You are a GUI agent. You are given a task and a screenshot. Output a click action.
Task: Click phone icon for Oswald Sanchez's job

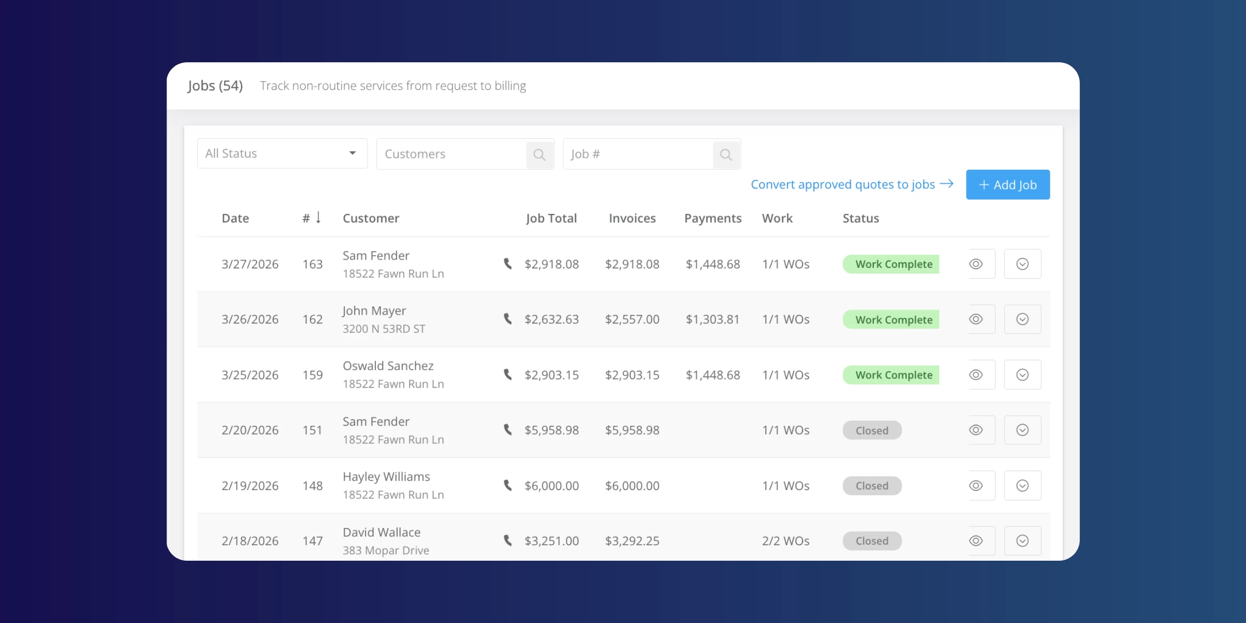[508, 374]
